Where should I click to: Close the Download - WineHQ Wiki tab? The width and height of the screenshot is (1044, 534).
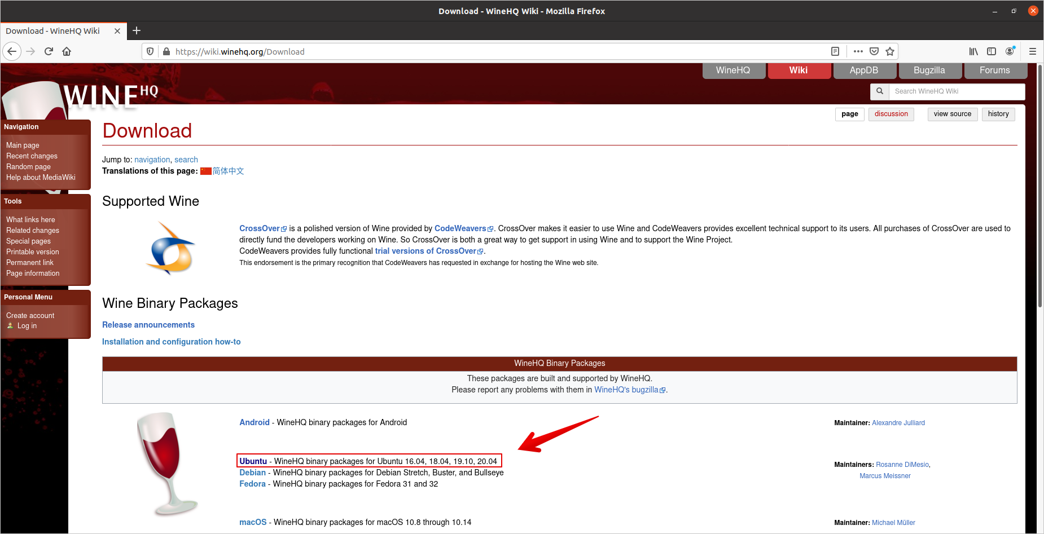tap(117, 31)
